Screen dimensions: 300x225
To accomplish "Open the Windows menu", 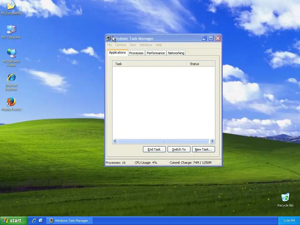I will pos(146,45).
